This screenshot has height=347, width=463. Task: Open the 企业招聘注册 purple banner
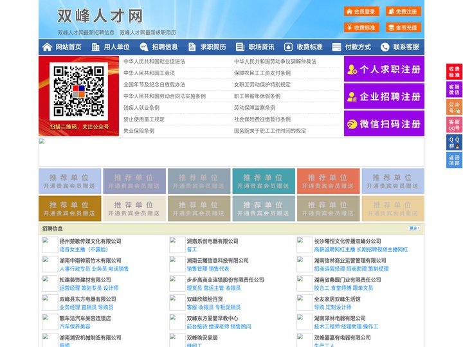click(384, 96)
